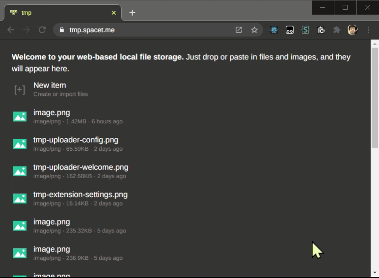Click the open-in-app icon in the address bar
379x278 pixels.
pos(239,30)
